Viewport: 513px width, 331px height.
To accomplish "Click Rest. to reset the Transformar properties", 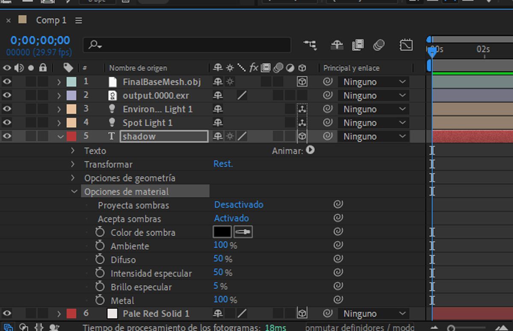I will (223, 164).
